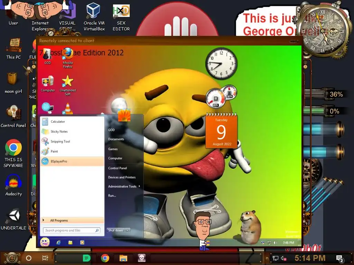The width and height of the screenshot is (354, 265).
Task: Open the moon girl desktop icon
Action: pos(13,83)
